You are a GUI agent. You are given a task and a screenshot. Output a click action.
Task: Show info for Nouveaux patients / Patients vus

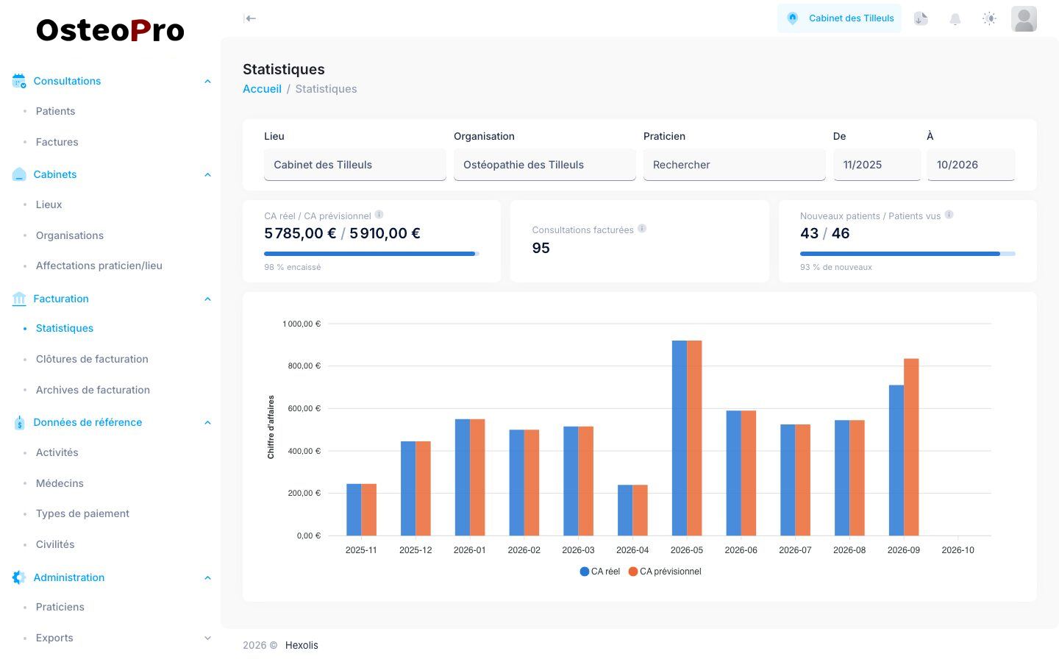tap(949, 215)
